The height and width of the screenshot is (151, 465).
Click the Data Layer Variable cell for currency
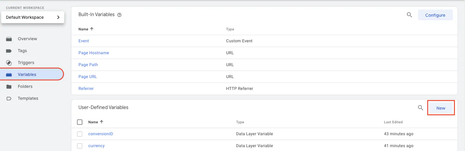point(255,146)
